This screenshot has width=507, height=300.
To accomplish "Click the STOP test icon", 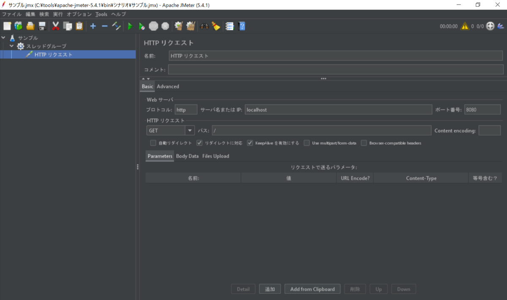I will [153, 26].
